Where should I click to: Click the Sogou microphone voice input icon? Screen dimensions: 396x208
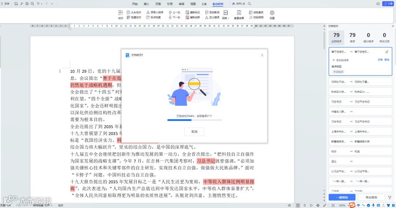point(373,205)
